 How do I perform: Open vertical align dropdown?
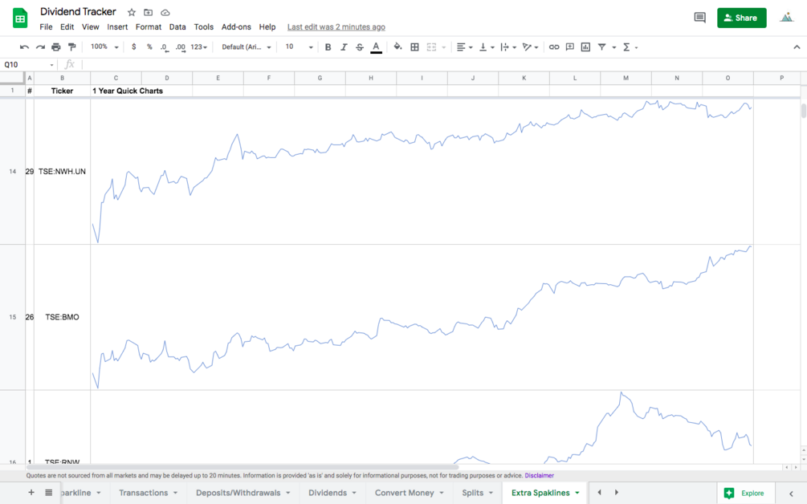click(487, 47)
